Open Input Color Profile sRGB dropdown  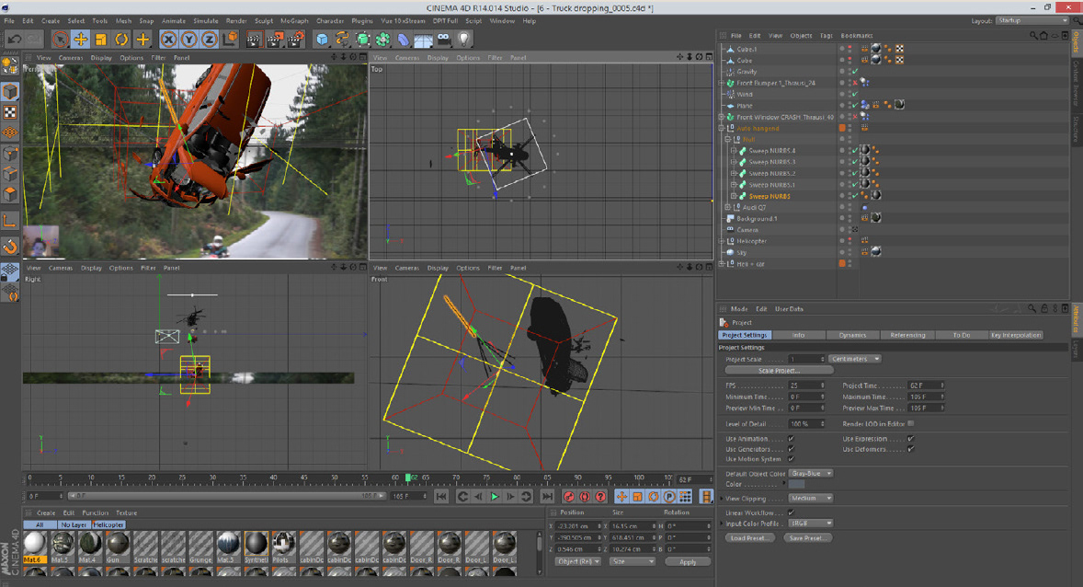811,524
